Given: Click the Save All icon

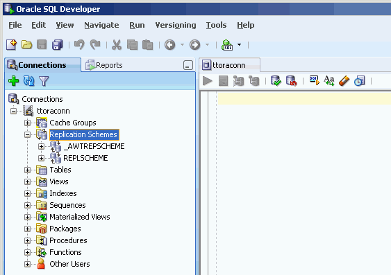Looking at the screenshot, I should pyautogui.click(x=58, y=45).
